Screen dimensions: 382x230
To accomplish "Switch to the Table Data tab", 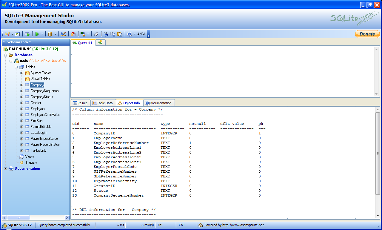I will [103, 103].
